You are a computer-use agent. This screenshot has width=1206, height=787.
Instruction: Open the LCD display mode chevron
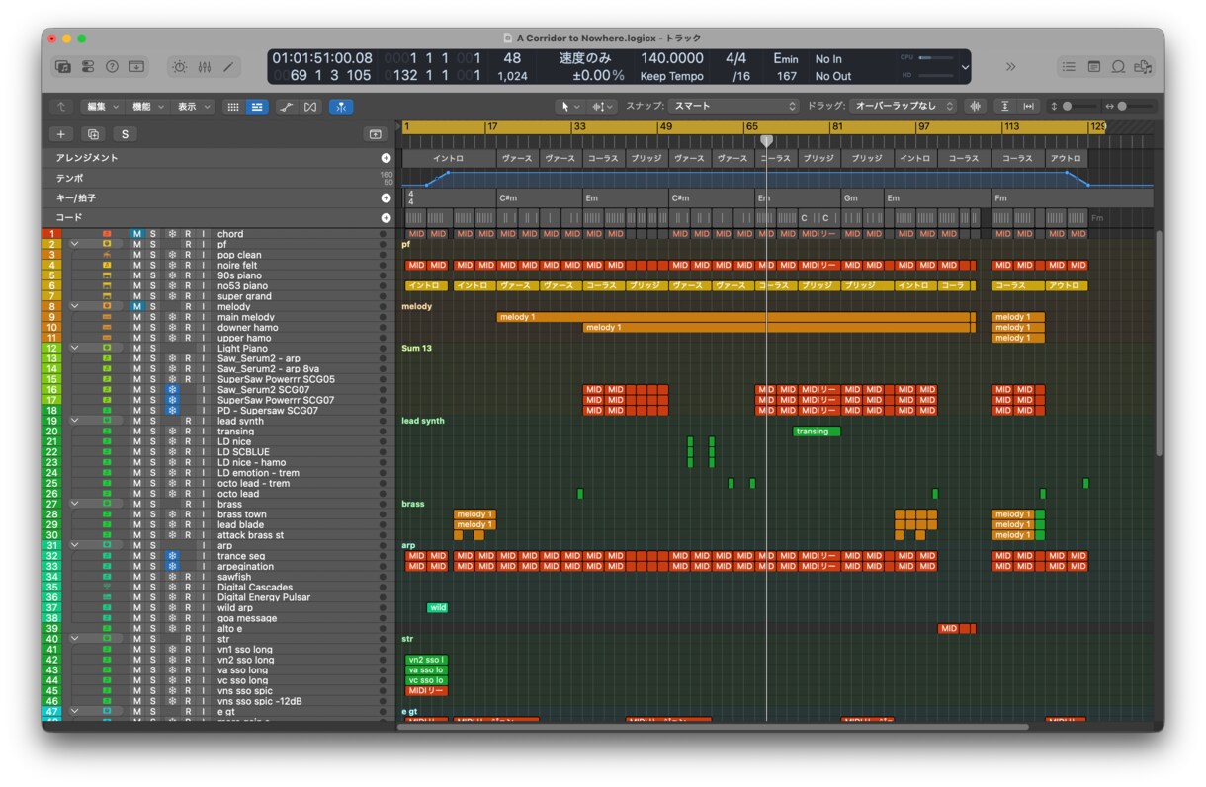point(965,67)
